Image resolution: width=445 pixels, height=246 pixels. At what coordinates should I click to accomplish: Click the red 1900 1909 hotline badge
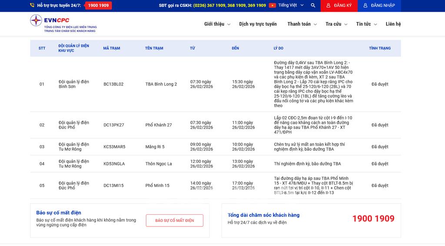pos(98,6)
